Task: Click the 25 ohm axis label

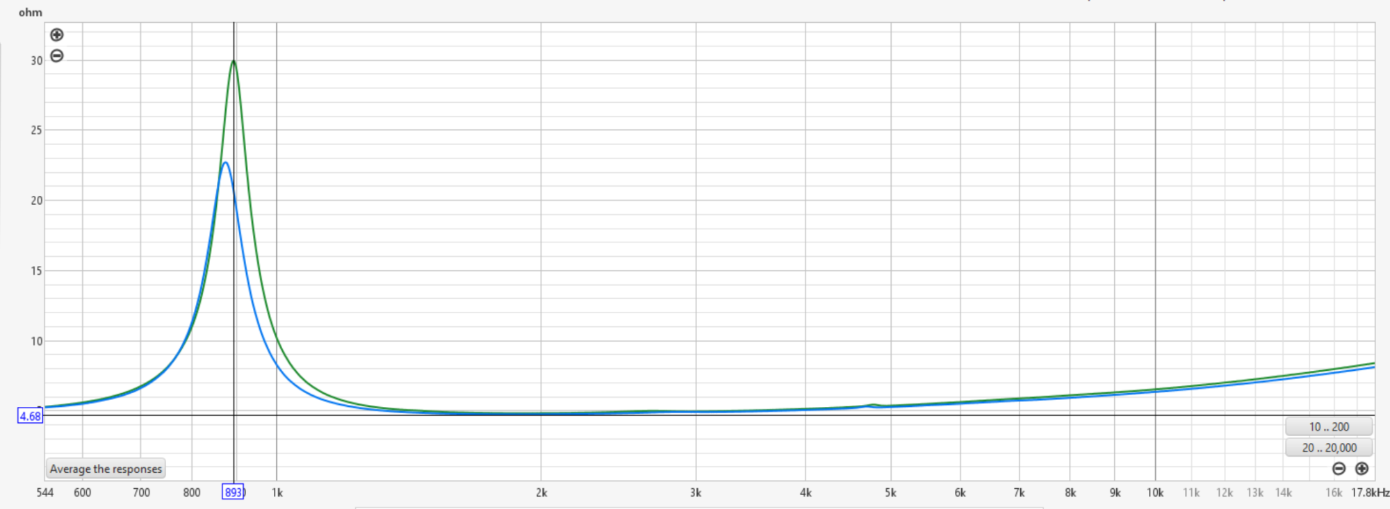Action: (x=36, y=130)
